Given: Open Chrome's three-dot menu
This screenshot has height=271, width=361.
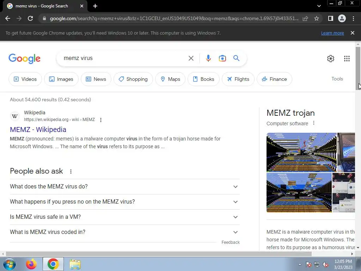Looking at the screenshot, I should click(x=353, y=18).
